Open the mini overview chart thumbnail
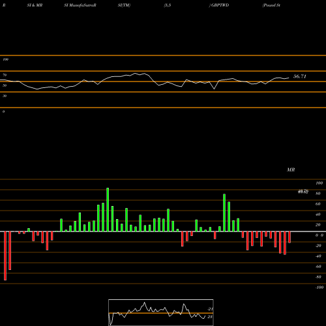This screenshot has height=326, width=326. [161, 312]
